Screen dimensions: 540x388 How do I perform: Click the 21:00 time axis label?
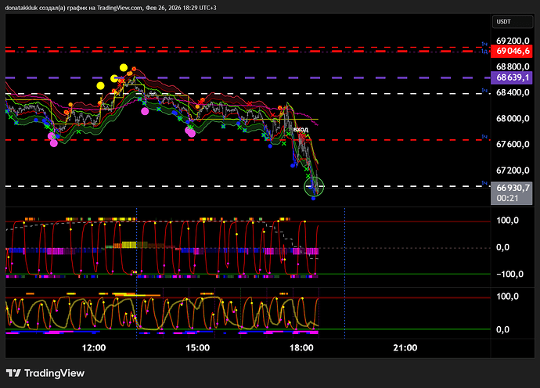[x=405, y=348]
